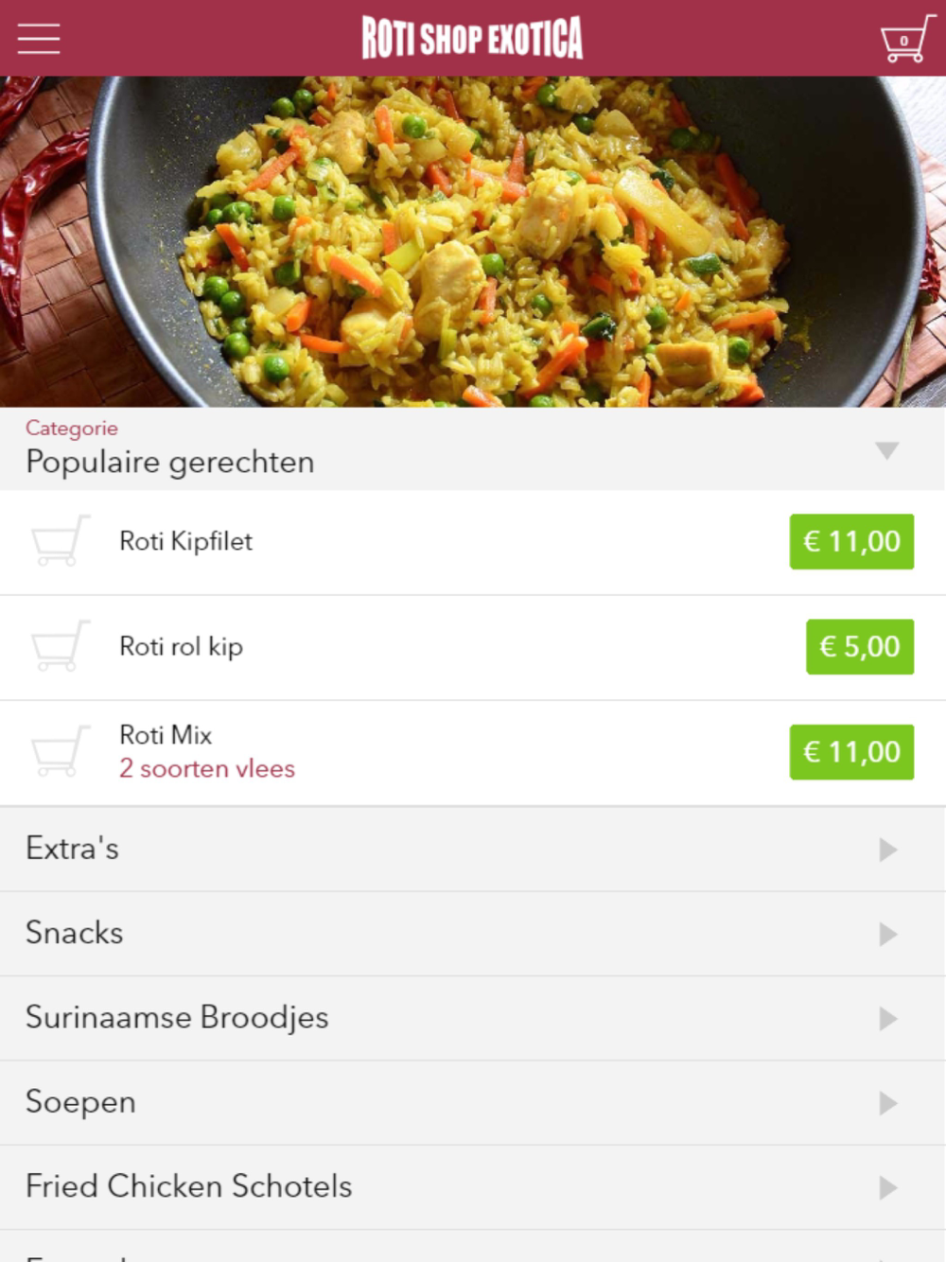Viewport: 946px width, 1262px height.
Task: Expand the Soepen category arrow
Action: point(887,1103)
